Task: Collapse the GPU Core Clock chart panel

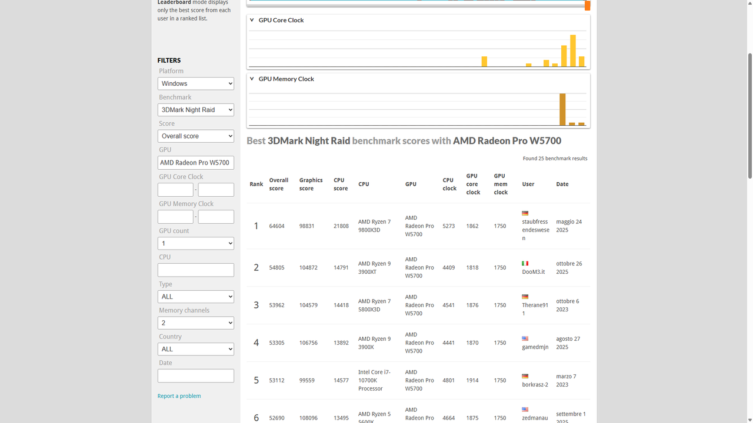Action: click(252, 20)
